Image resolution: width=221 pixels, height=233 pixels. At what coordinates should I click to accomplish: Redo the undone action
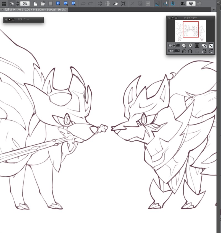pos(91,4)
